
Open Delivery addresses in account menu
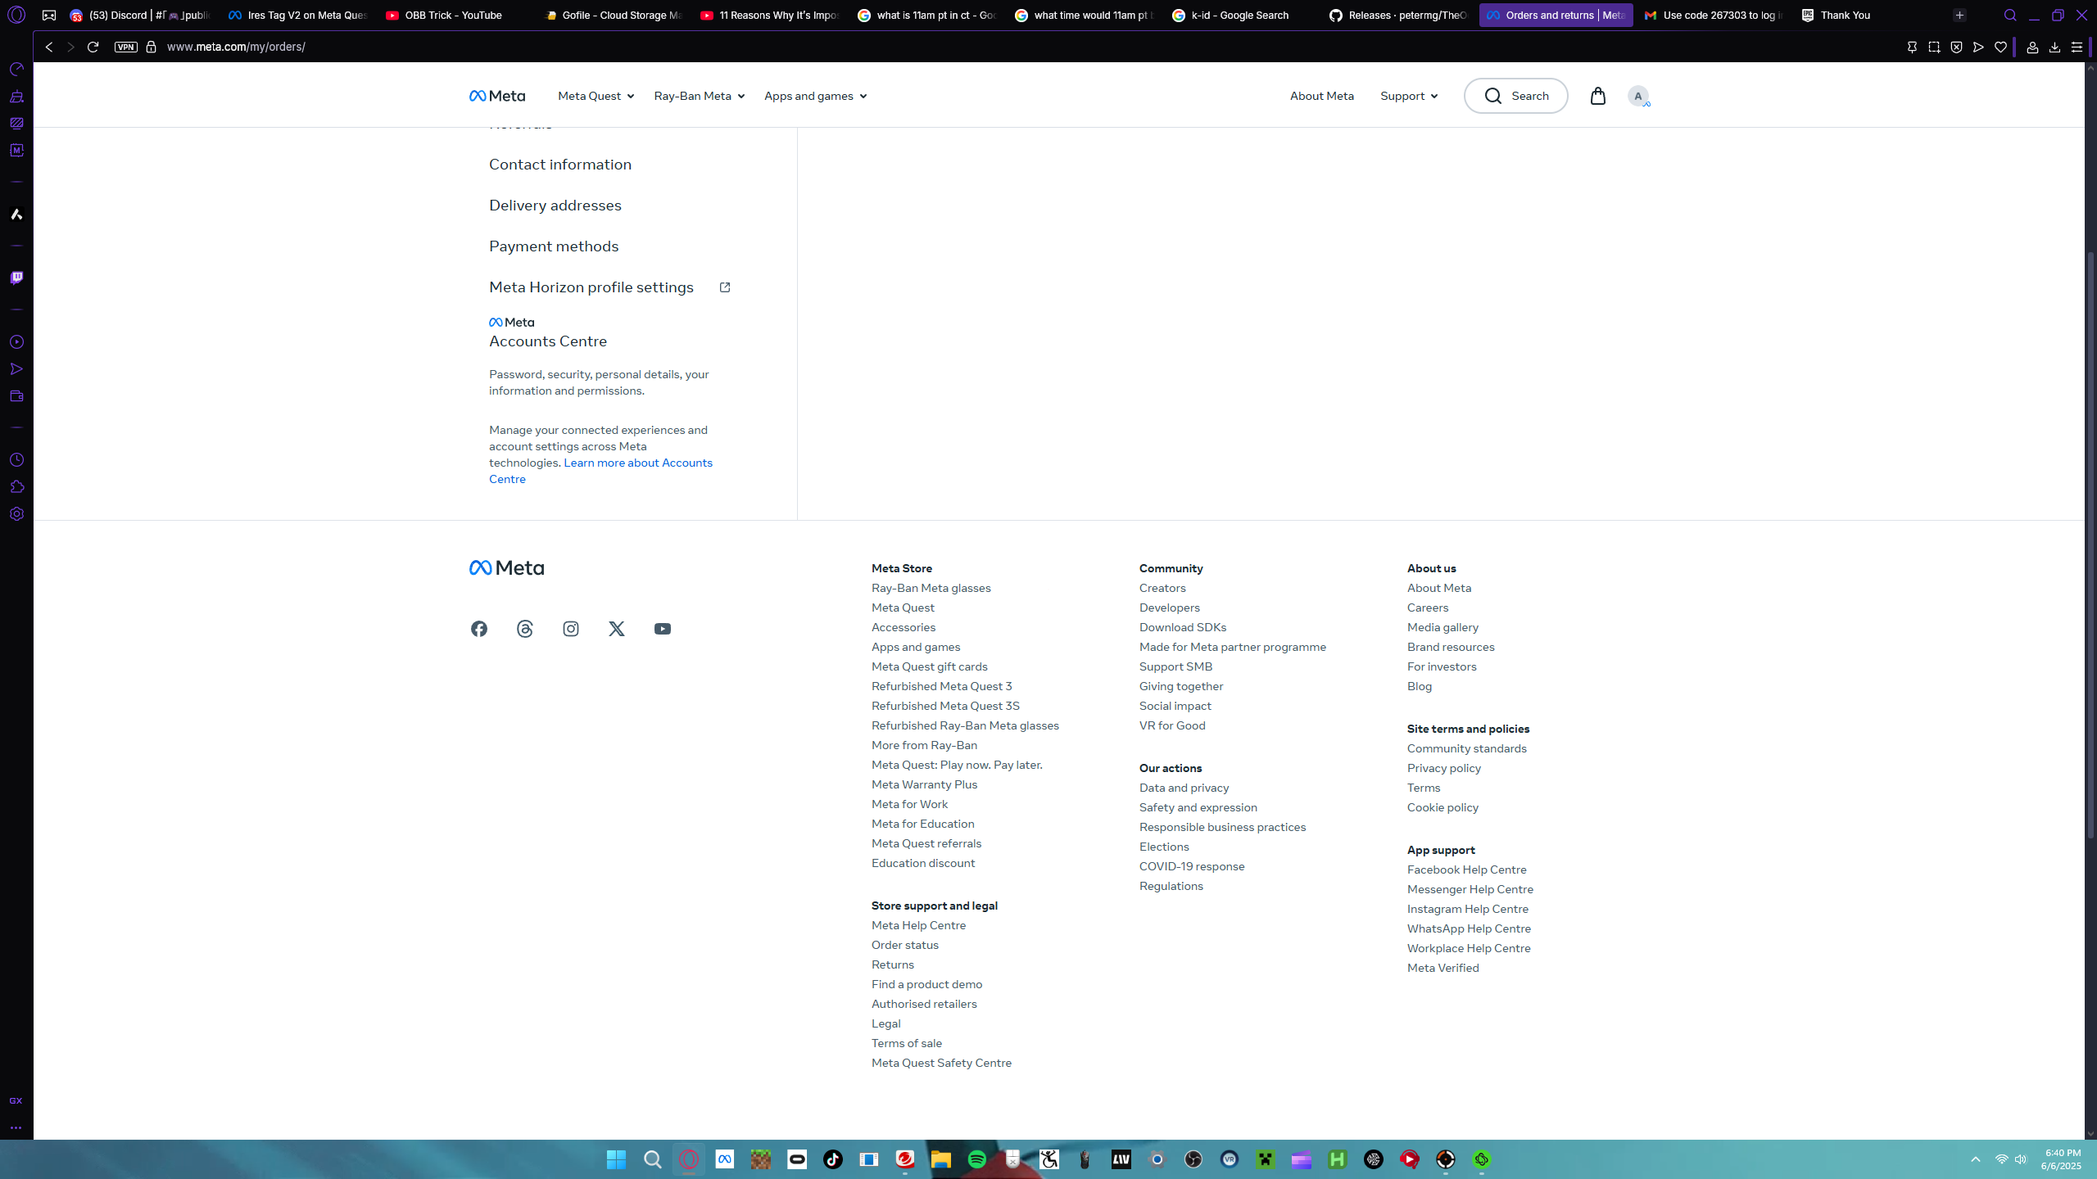(x=555, y=206)
